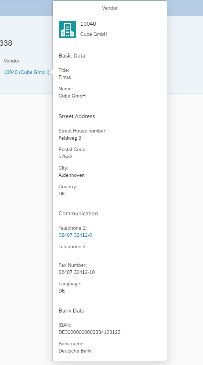Select the Country value 'DE'
Image resolution: width=203 pixels, height=365 pixels.
coord(62,194)
